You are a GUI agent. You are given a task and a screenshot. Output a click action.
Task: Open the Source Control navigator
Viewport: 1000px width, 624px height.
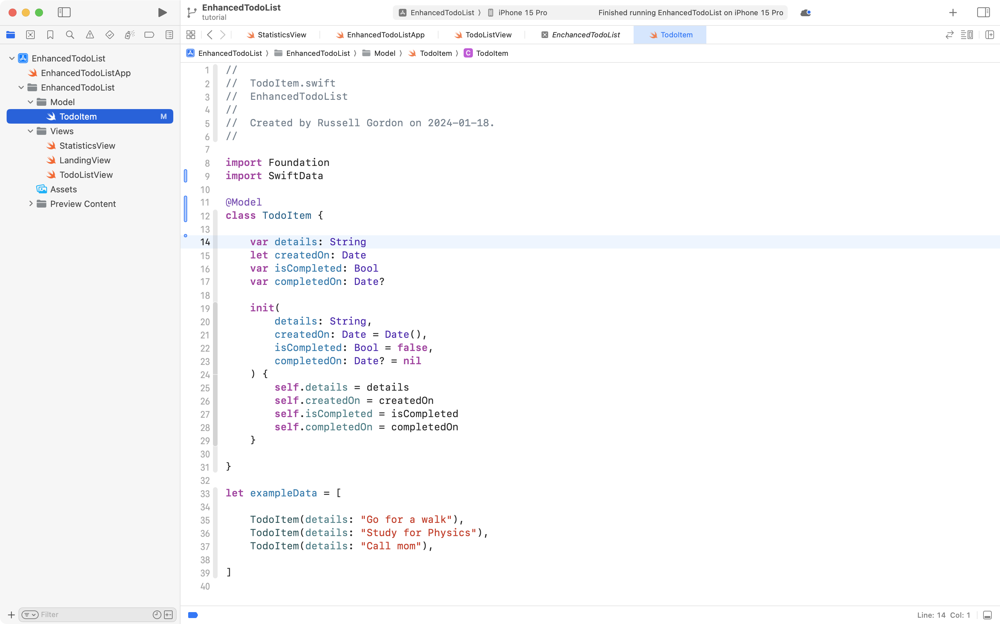click(30, 35)
